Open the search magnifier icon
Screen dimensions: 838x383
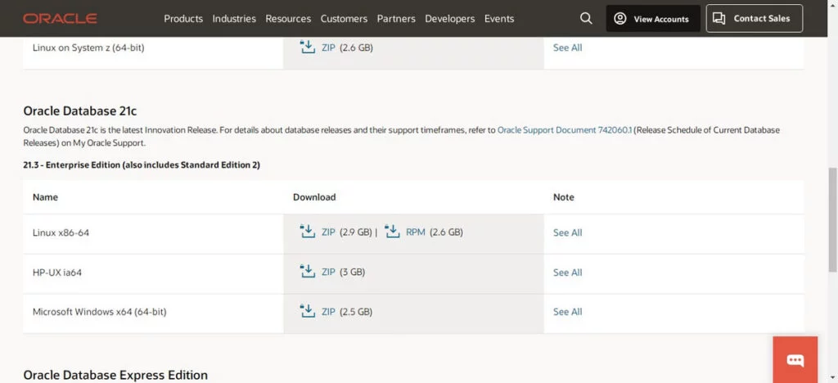[x=586, y=19]
